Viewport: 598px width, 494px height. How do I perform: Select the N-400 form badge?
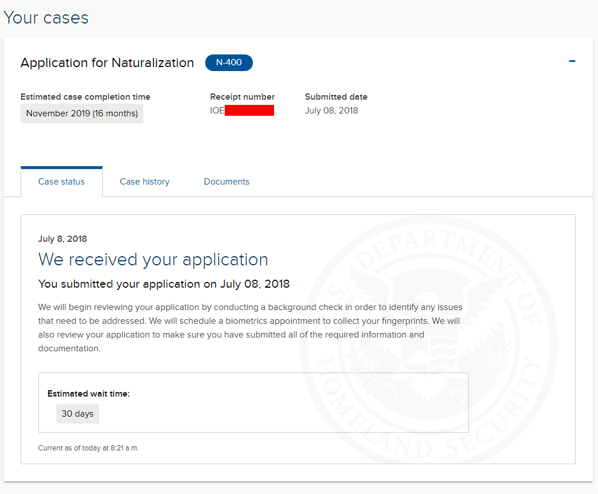tap(229, 62)
